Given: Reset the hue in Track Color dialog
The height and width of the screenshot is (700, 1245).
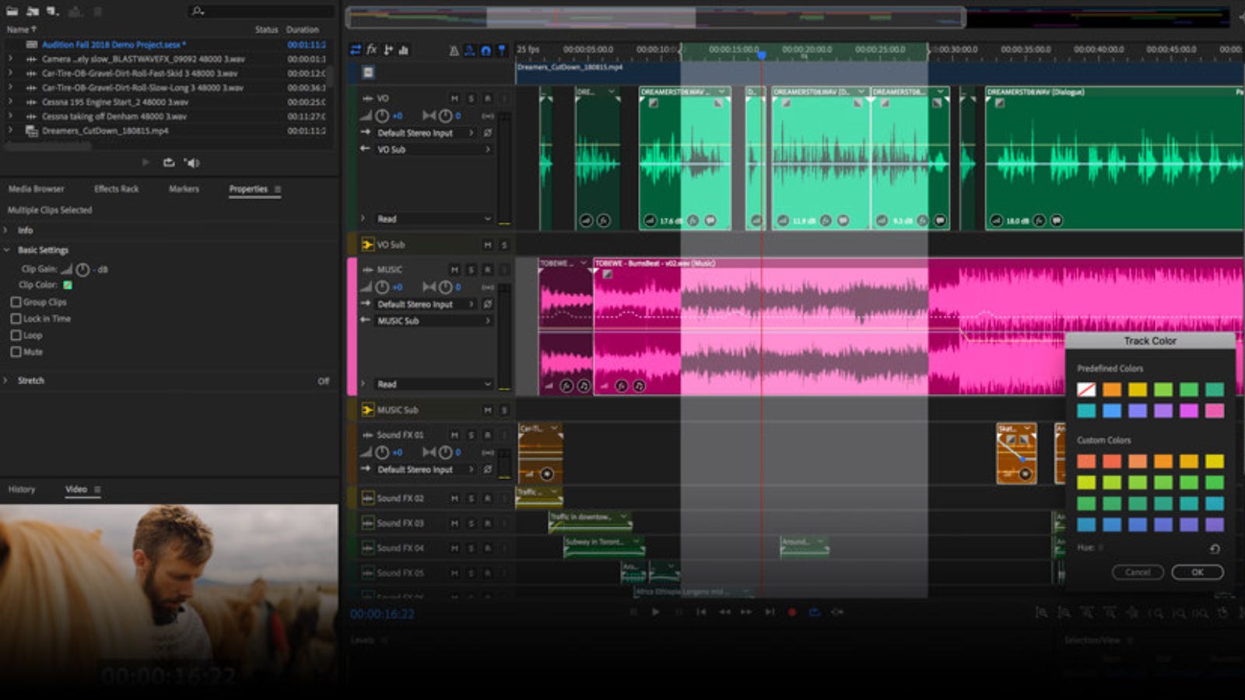Looking at the screenshot, I should point(1215,548).
